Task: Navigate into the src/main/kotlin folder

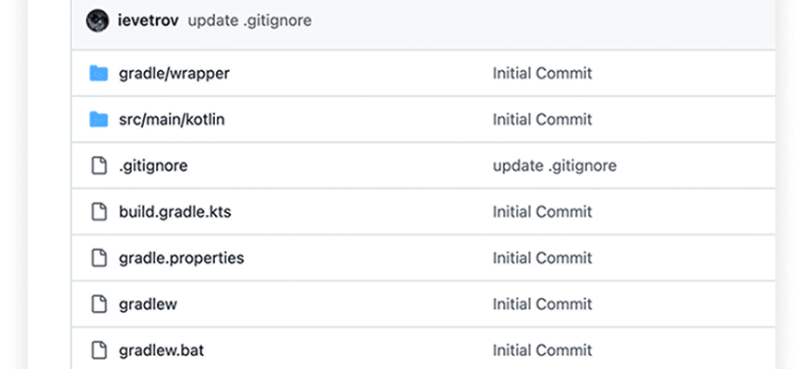Action: pos(173,120)
